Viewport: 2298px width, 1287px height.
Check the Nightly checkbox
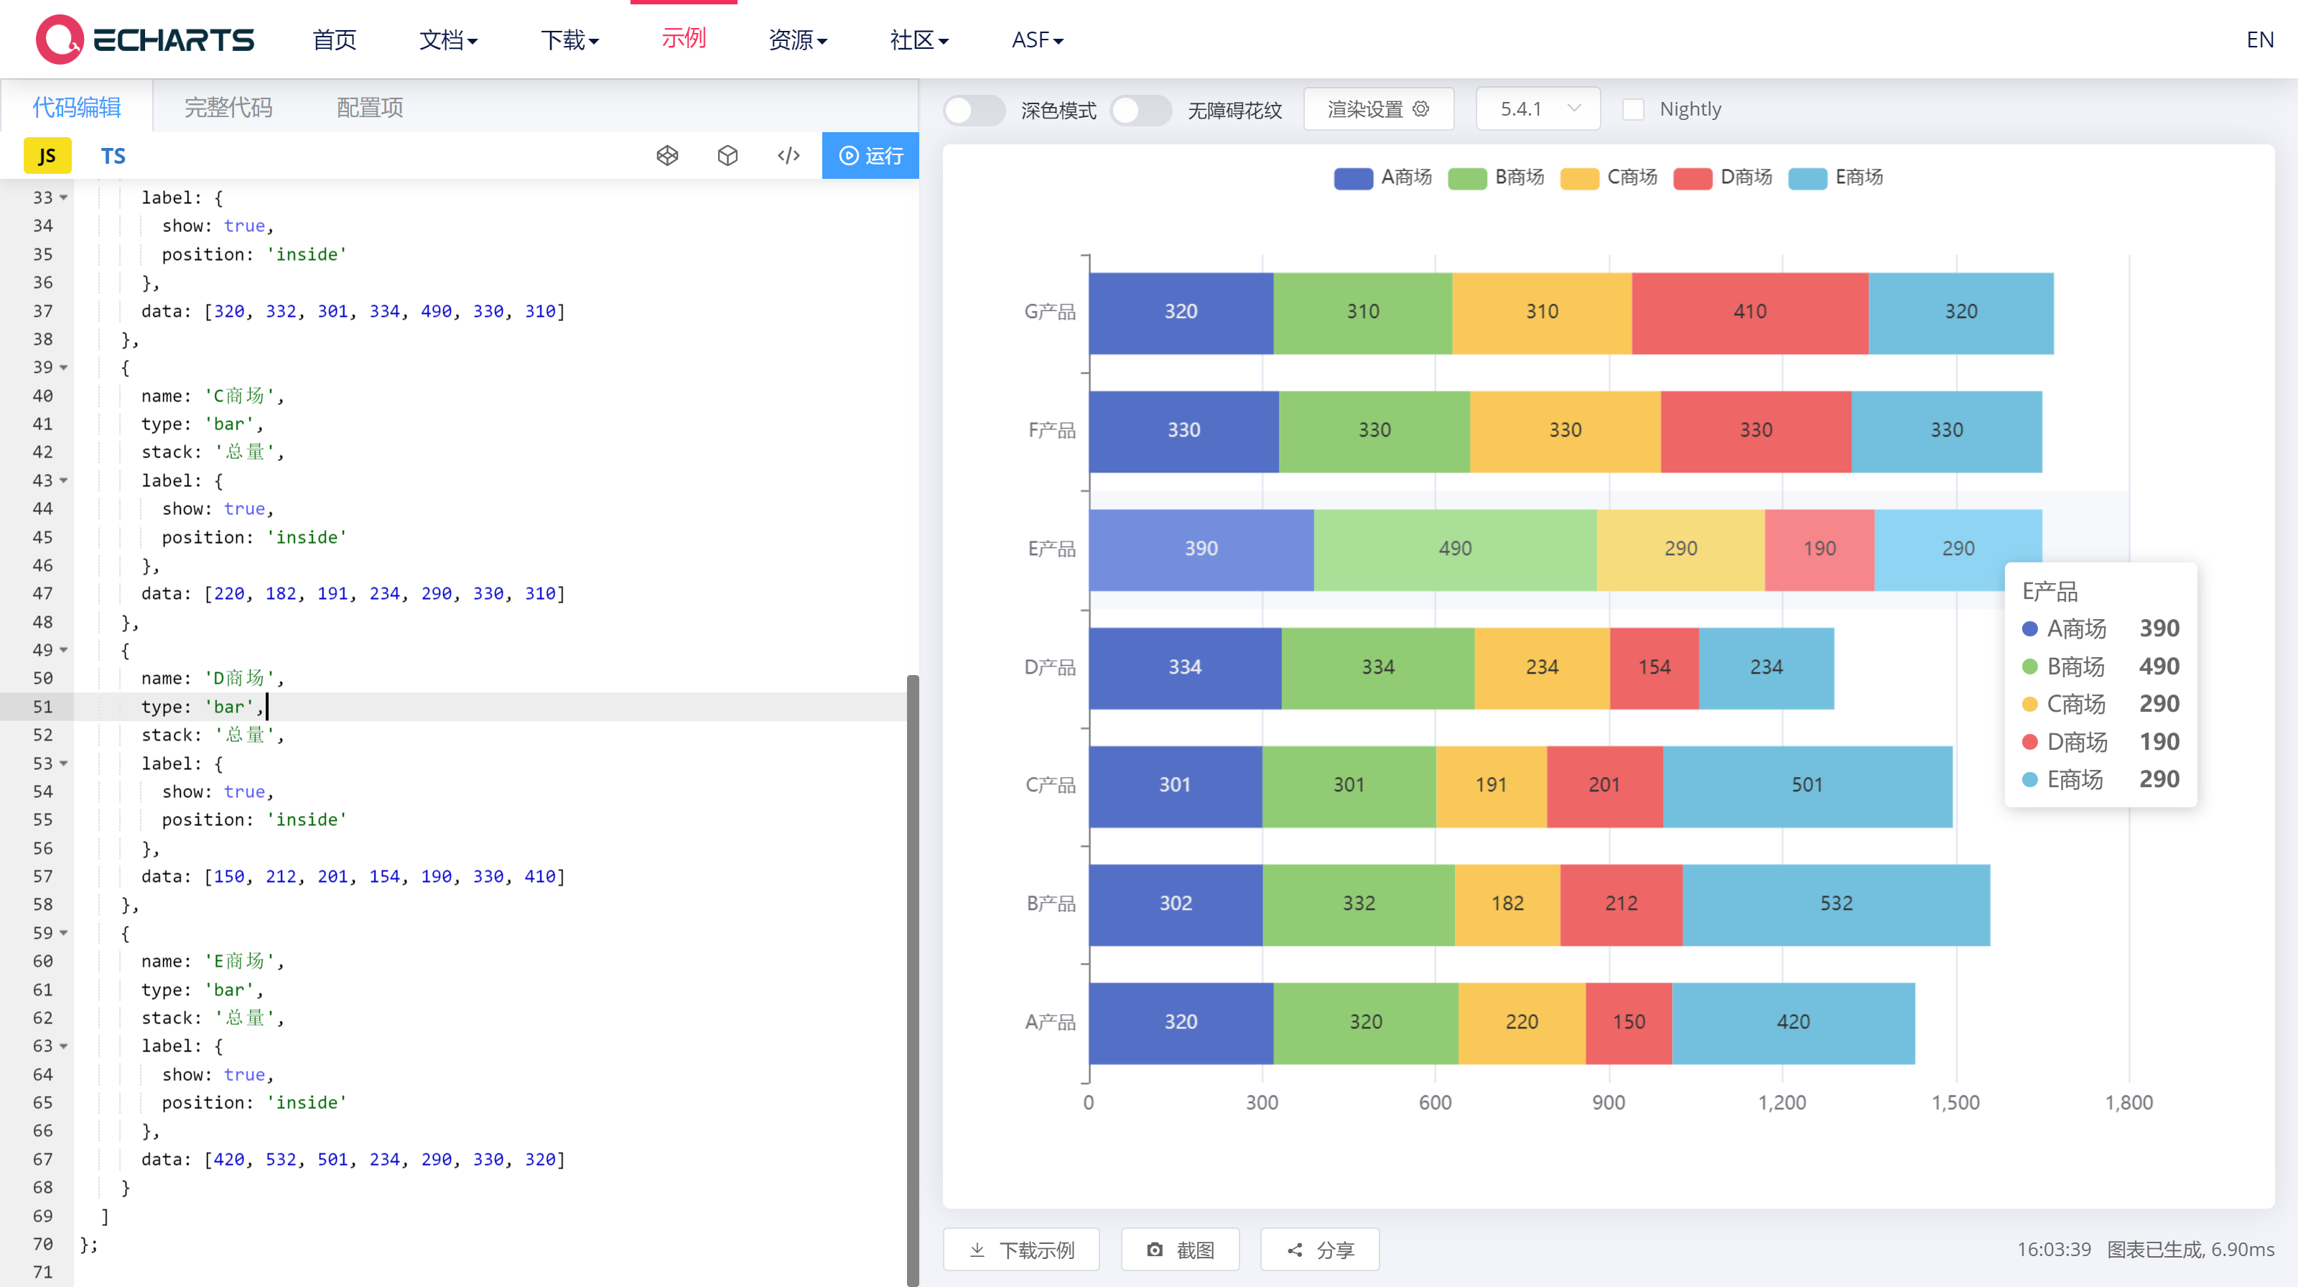click(1634, 108)
